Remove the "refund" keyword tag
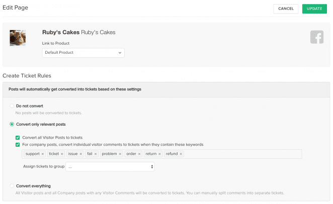Screen dimensions: 333x204 click(181, 154)
